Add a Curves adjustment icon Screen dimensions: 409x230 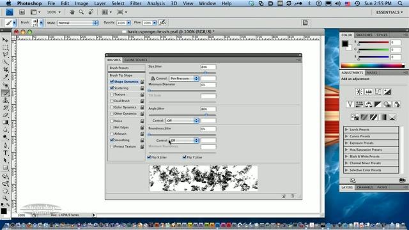[378, 91]
